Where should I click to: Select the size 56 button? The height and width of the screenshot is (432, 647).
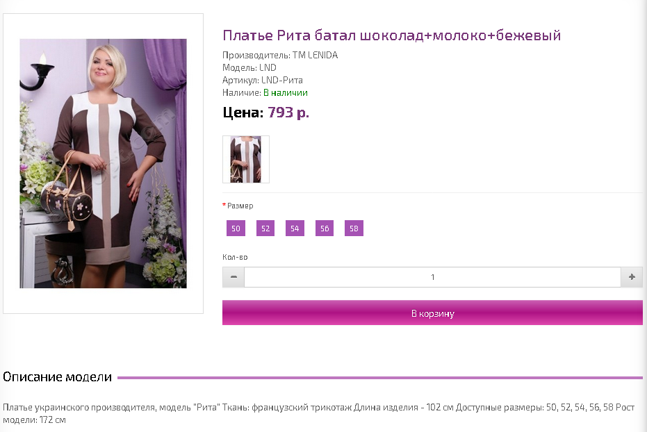325,229
